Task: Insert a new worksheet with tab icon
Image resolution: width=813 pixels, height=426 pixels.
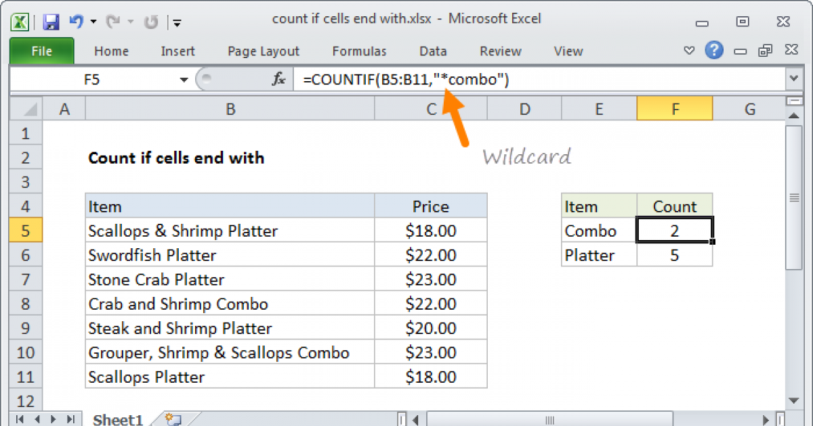Action: point(172,420)
